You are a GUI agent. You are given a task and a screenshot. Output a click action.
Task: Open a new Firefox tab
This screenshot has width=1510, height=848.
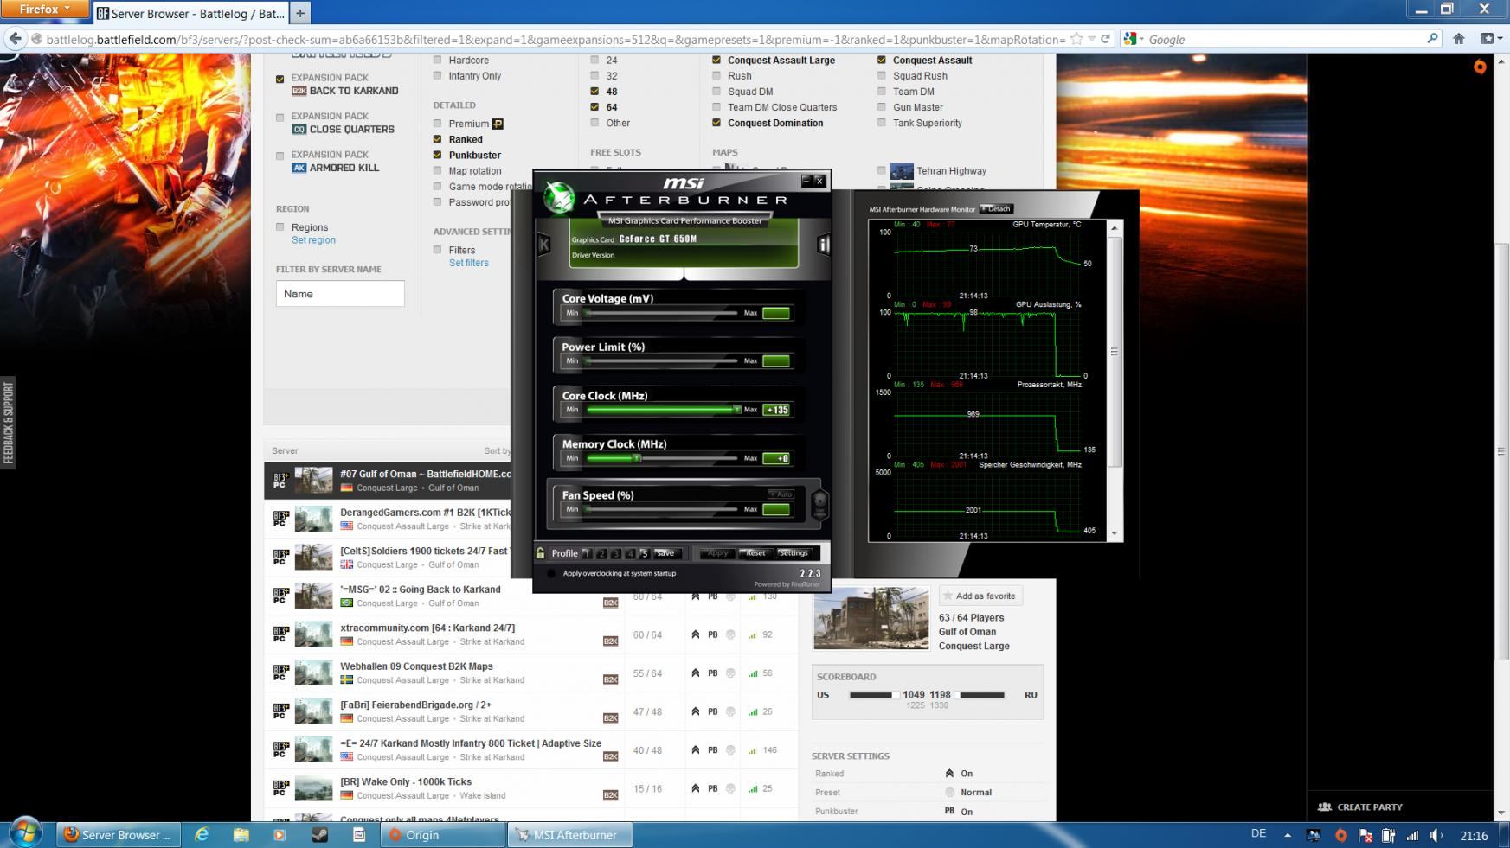pos(300,13)
